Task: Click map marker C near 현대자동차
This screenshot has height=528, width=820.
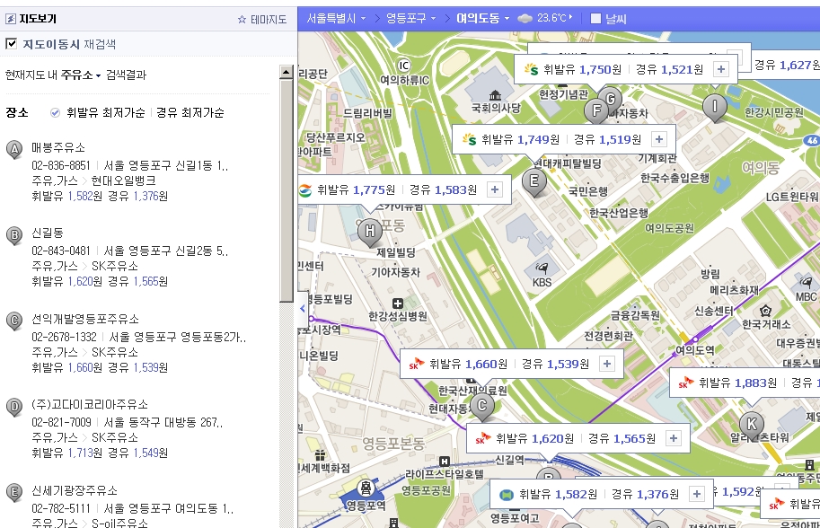Action: coord(482,406)
